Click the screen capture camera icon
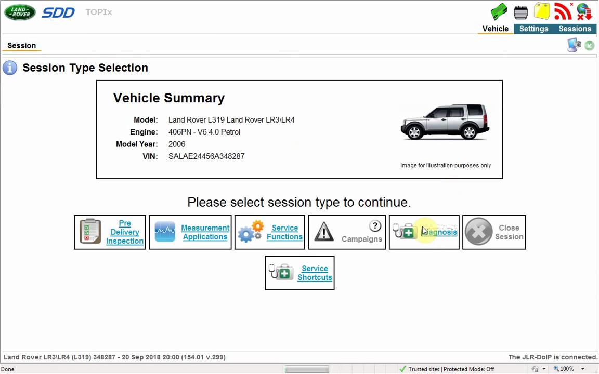The height and width of the screenshot is (374, 599). click(574, 45)
